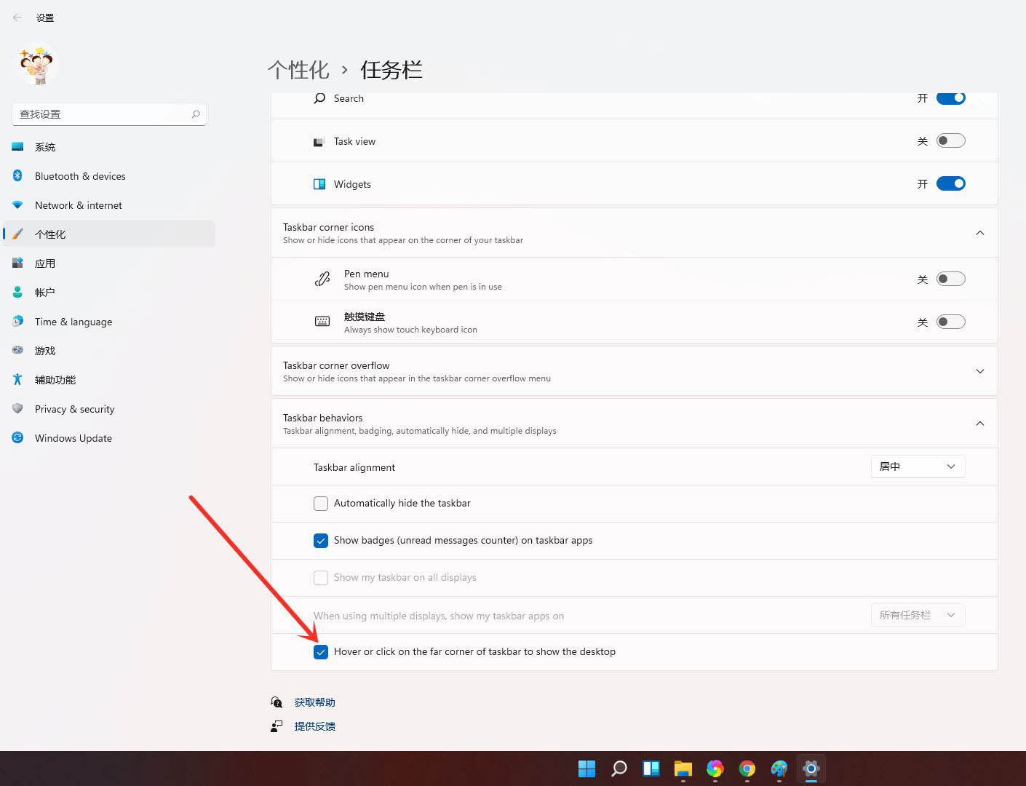Image resolution: width=1026 pixels, height=786 pixels.
Task: Open the Start menu from the taskbar
Action: point(586,768)
